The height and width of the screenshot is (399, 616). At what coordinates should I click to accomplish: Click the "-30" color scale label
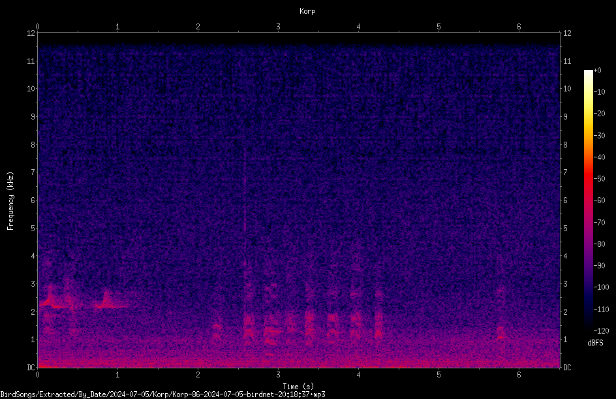(600, 136)
